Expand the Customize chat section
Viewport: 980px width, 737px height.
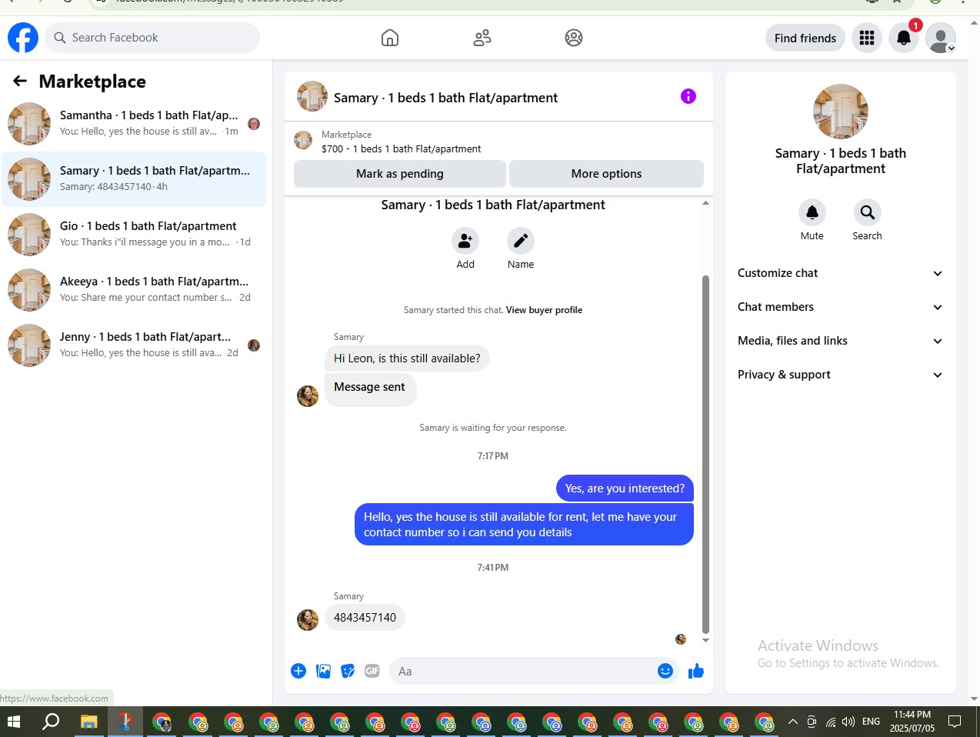tap(841, 273)
